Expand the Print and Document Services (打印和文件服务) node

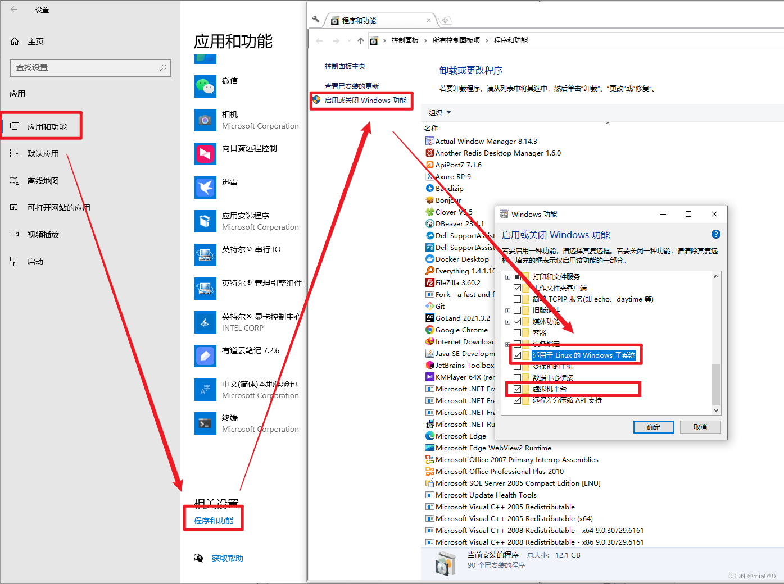pyautogui.click(x=508, y=277)
